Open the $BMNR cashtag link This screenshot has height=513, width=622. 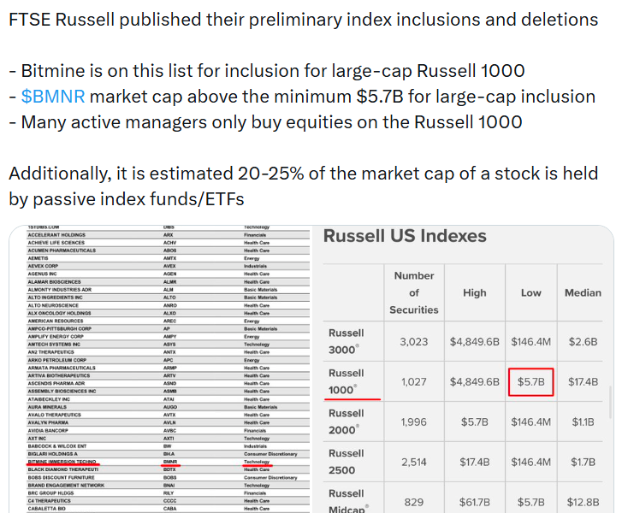pos(53,97)
